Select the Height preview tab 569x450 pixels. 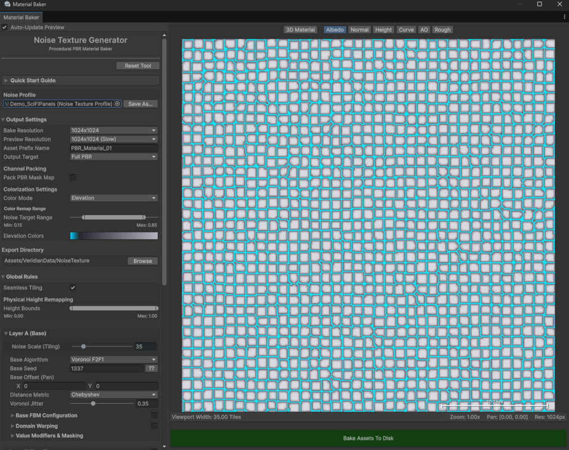click(x=383, y=30)
